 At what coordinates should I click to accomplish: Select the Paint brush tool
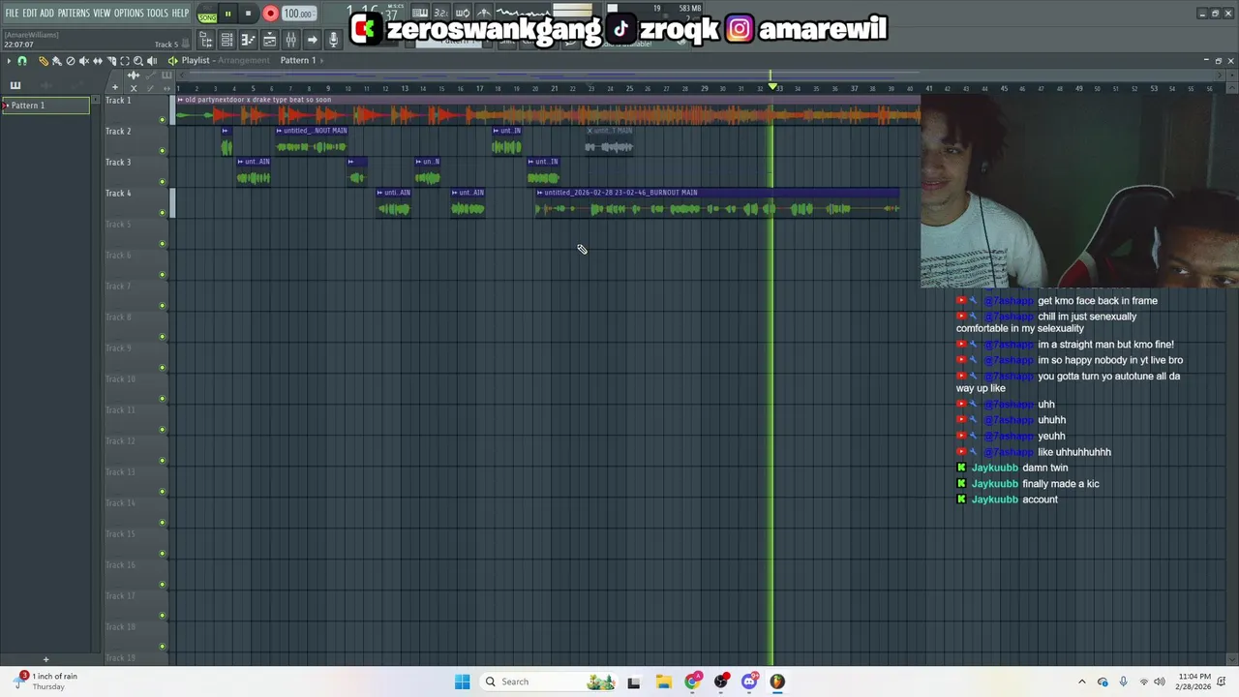[57, 61]
